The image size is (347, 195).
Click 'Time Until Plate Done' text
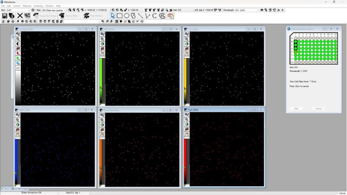tap(303, 81)
